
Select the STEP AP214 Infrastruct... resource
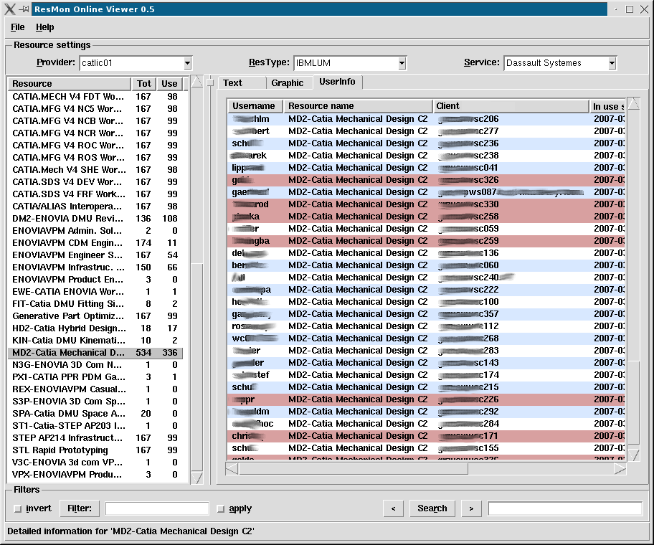[x=95, y=438]
